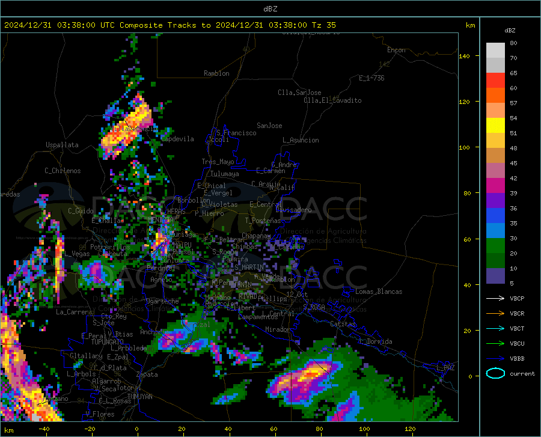Click the C_Chilenos map label
This screenshot has height=437, width=541.
63,171
